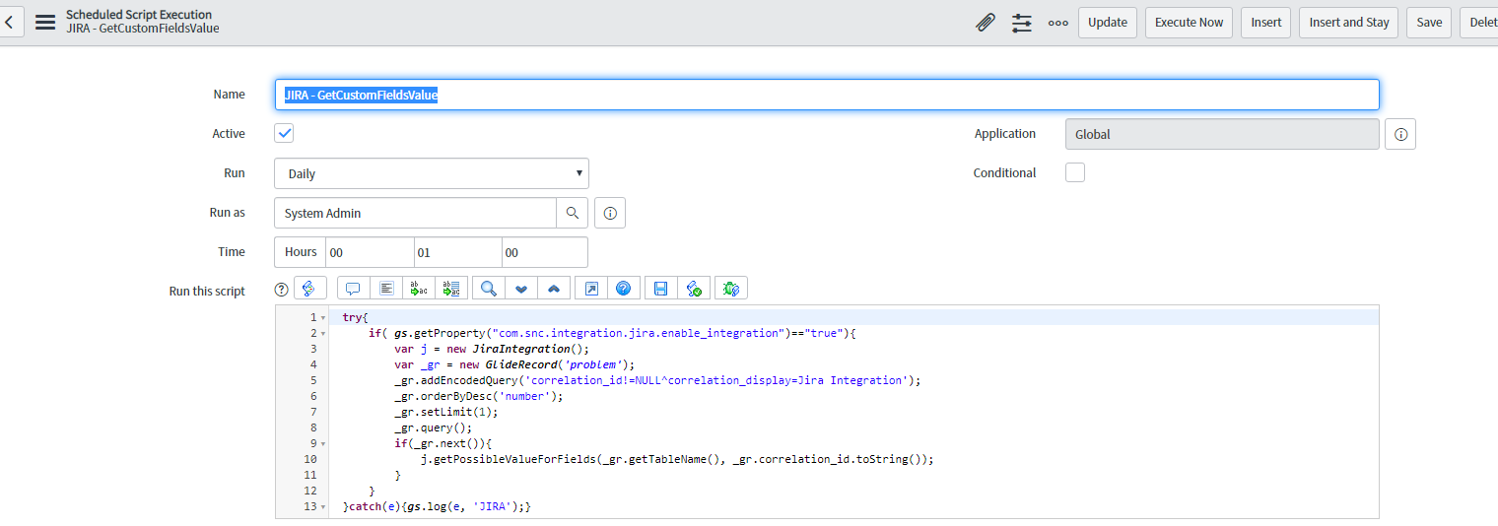This screenshot has width=1498, height=526.
Task: Show Application field info icon
Action: [1400, 134]
